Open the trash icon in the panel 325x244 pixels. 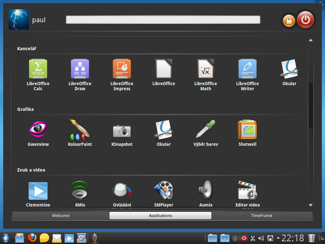[x=311, y=238]
